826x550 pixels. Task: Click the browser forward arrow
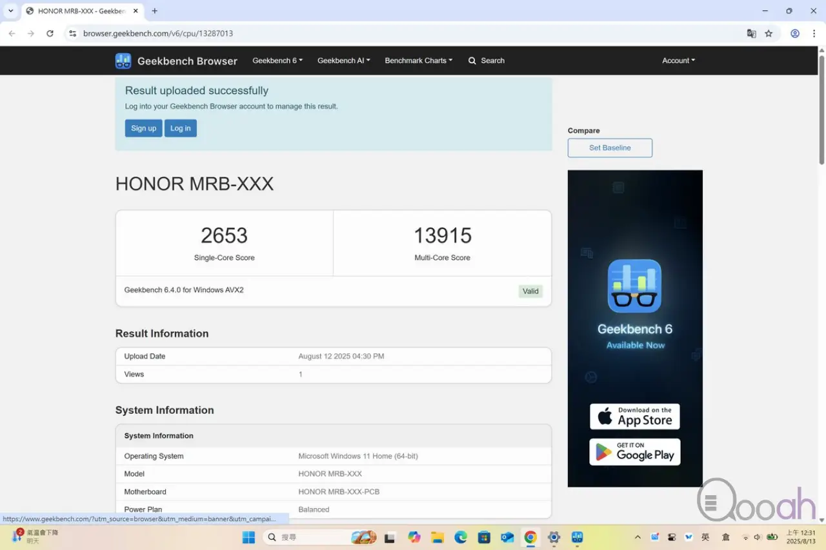tap(30, 34)
